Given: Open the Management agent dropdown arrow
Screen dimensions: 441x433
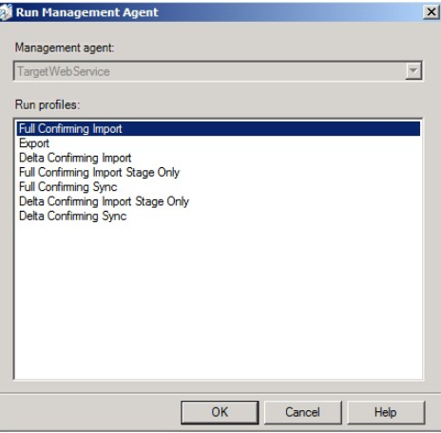Looking at the screenshot, I should (x=413, y=71).
